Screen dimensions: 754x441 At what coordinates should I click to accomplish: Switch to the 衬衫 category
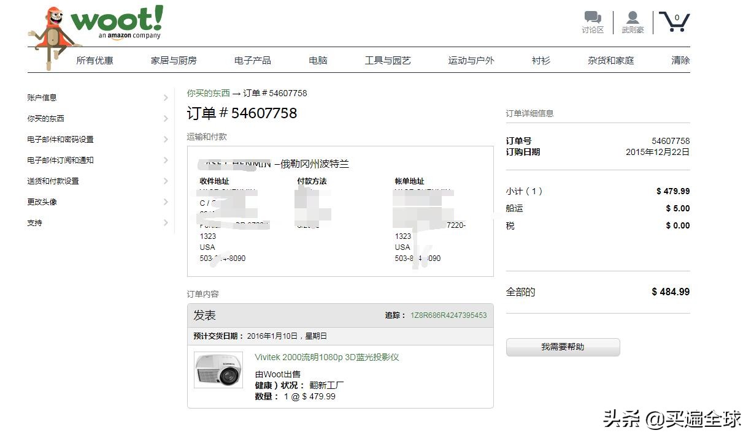[x=540, y=60]
